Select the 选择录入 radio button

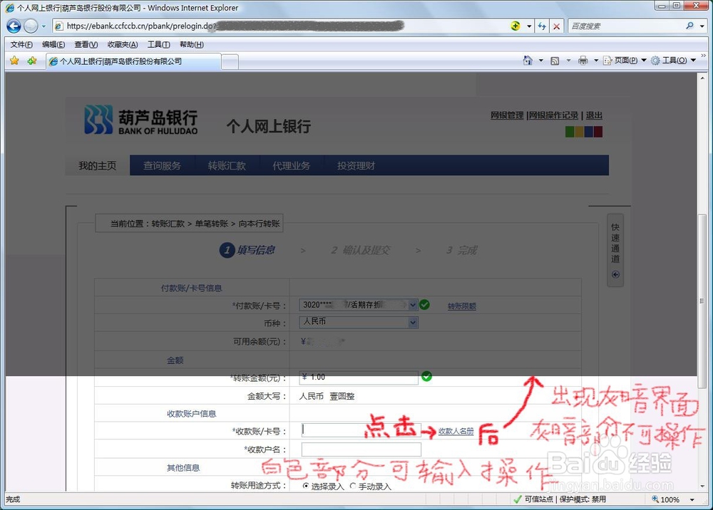pyautogui.click(x=306, y=486)
